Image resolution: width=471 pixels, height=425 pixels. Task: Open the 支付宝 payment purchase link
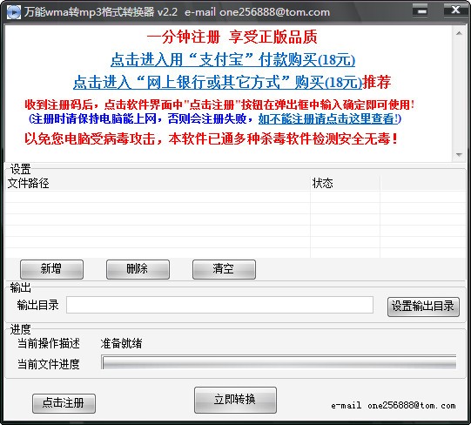[x=232, y=59]
